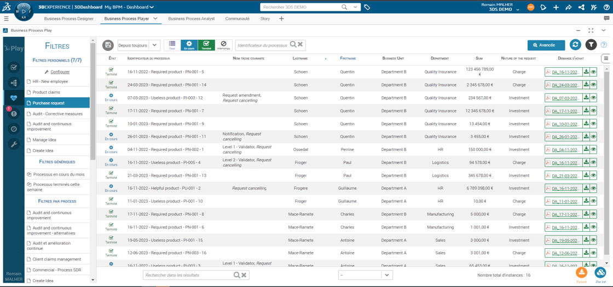The width and height of the screenshot is (613, 287).
Task: Open the Business Process Player tab chevron
Action: coord(155,19)
